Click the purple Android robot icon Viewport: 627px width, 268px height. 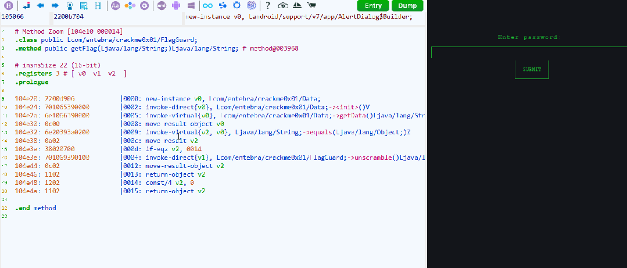(176, 6)
